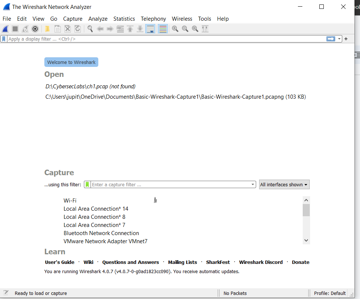Open capture filter history dropdown arrow
The height and width of the screenshot is (299, 360).
click(x=252, y=185)
